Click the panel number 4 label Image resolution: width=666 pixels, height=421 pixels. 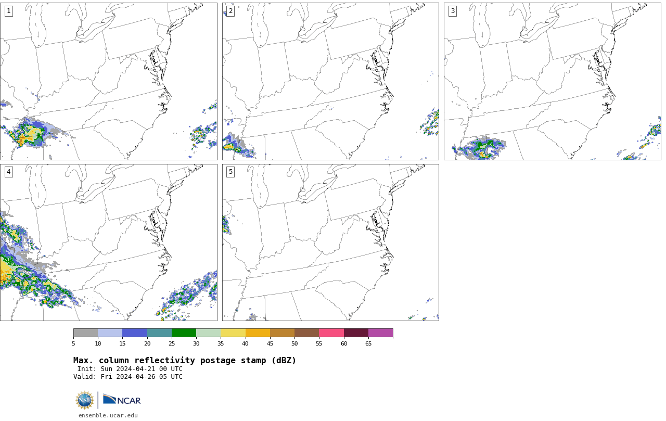pos(8,172)
